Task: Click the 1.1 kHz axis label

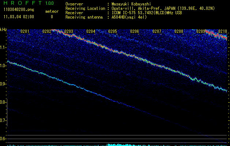Action: 3,47
